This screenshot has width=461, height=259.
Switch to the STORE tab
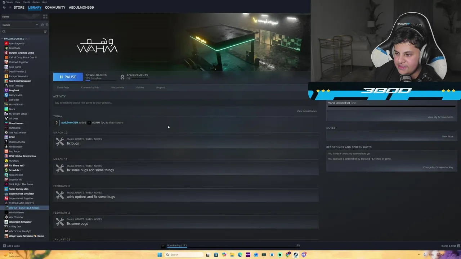click(x=19, y=7)
